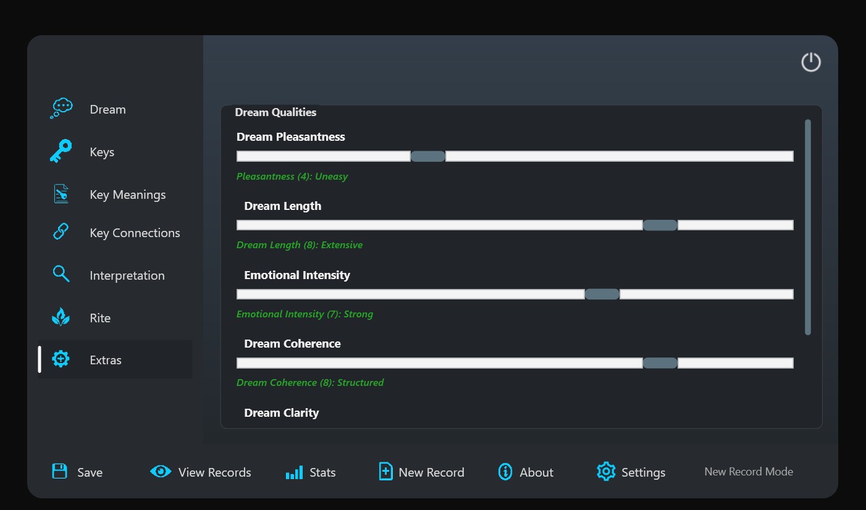
Task: Click the power icon to exit
Action: coord(811,62)
